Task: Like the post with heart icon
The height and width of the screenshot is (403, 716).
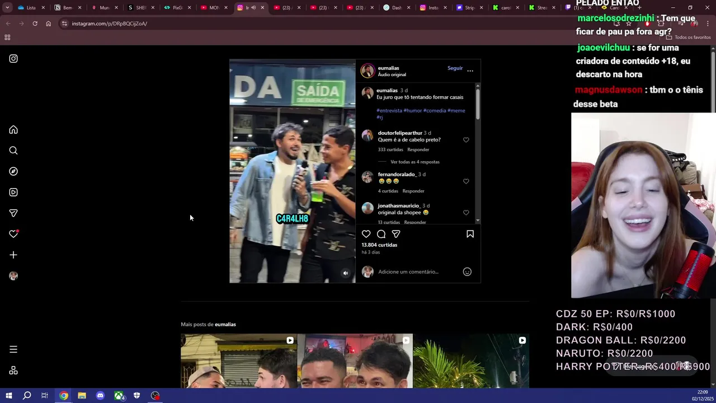Action: point(366,234)
